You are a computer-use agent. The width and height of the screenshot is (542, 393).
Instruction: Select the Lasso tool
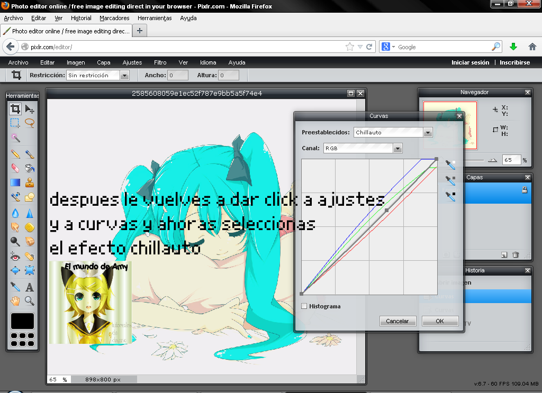(x=30, y=123)
